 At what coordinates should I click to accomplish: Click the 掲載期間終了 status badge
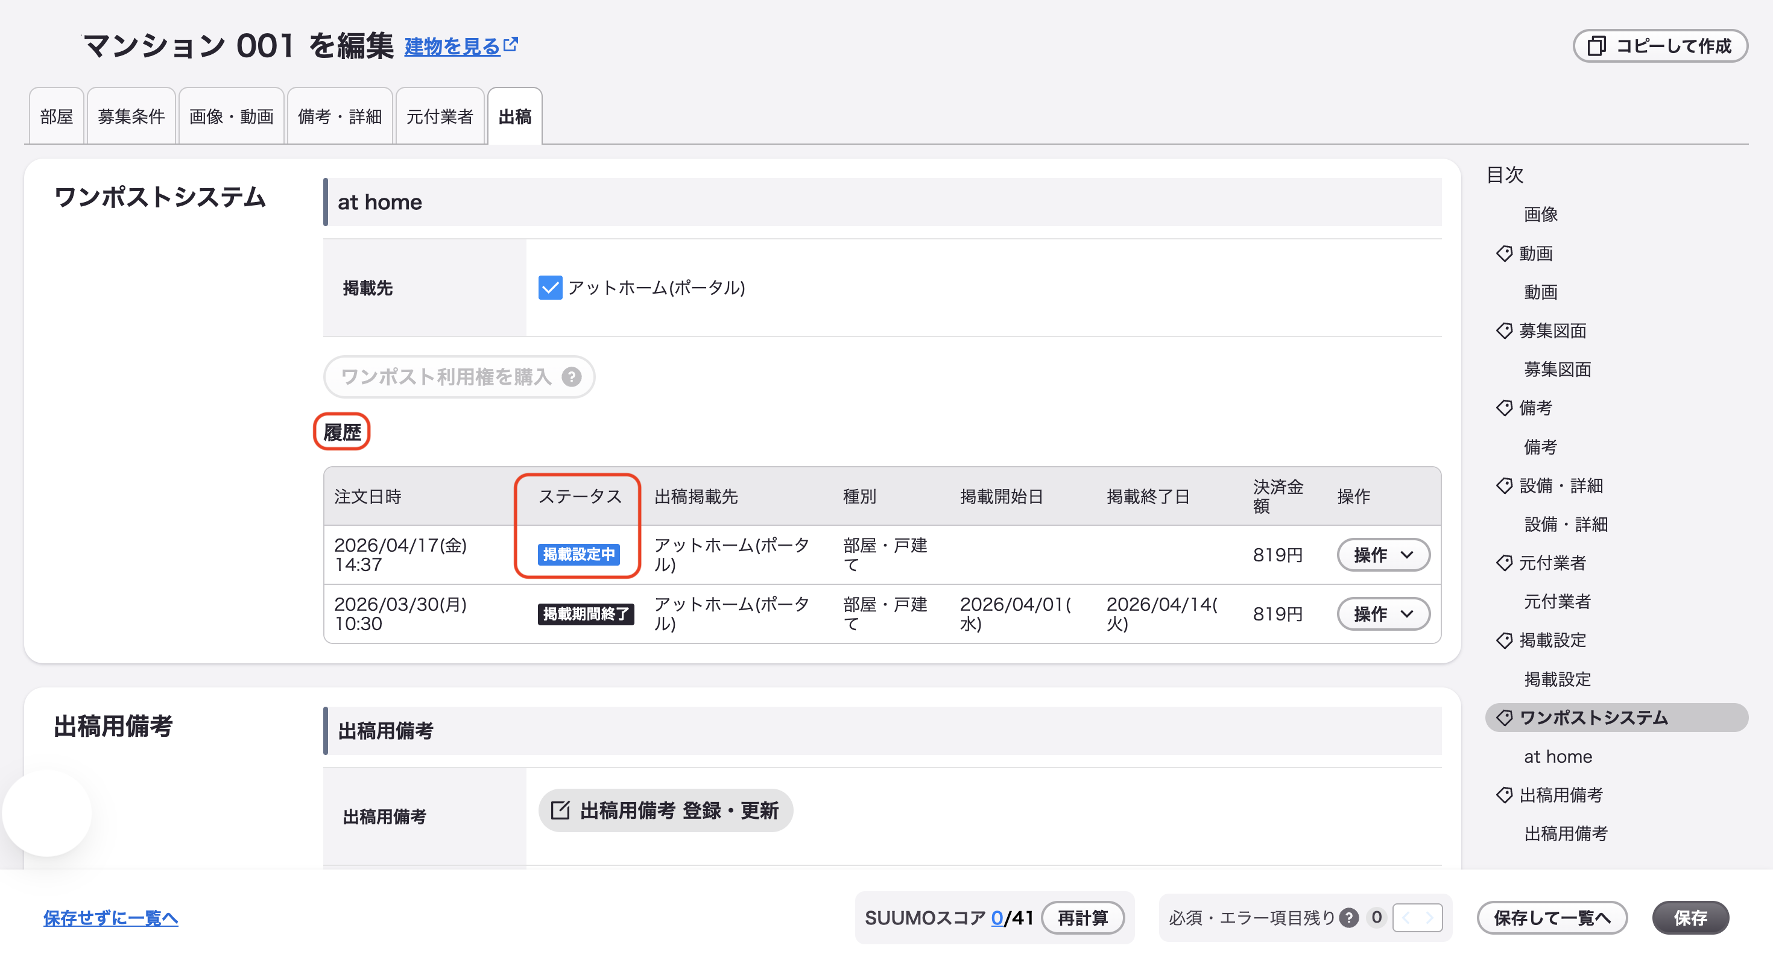click(x=586, y=614)
